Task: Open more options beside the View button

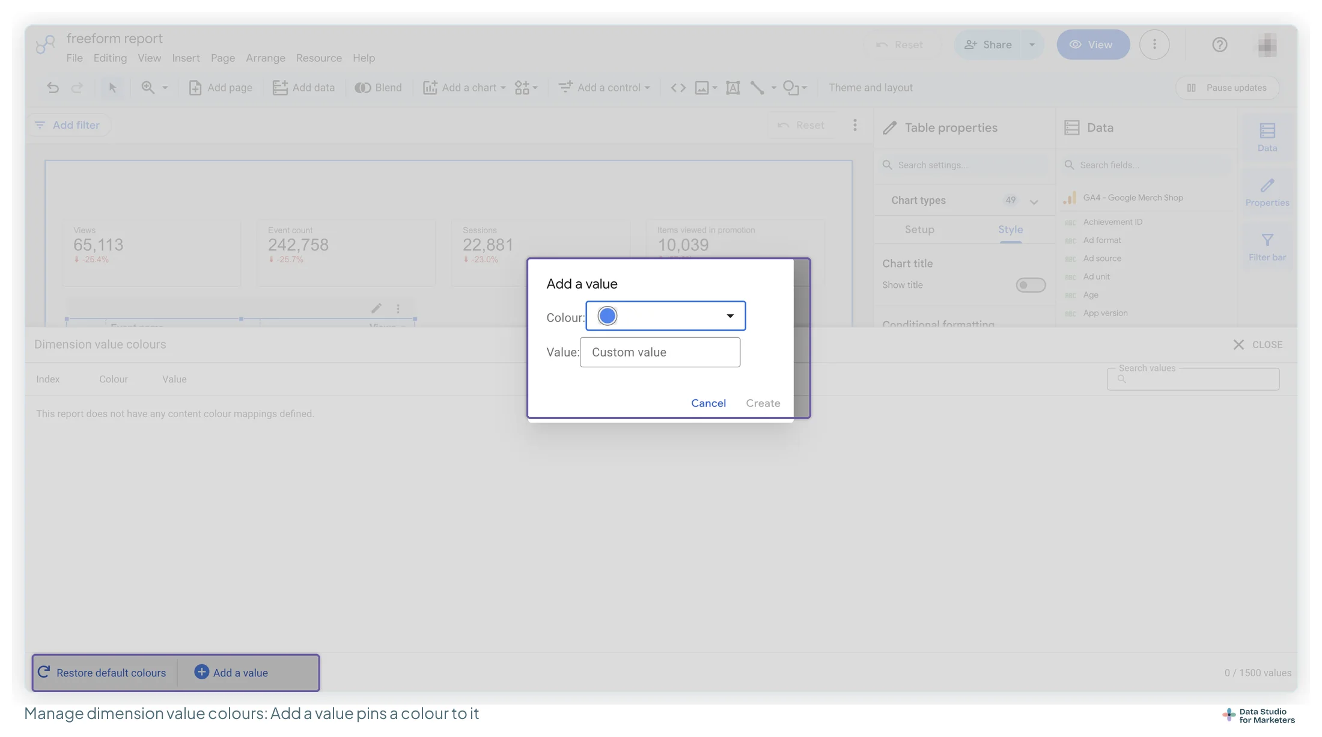Action: click(x=1154, y=44)
